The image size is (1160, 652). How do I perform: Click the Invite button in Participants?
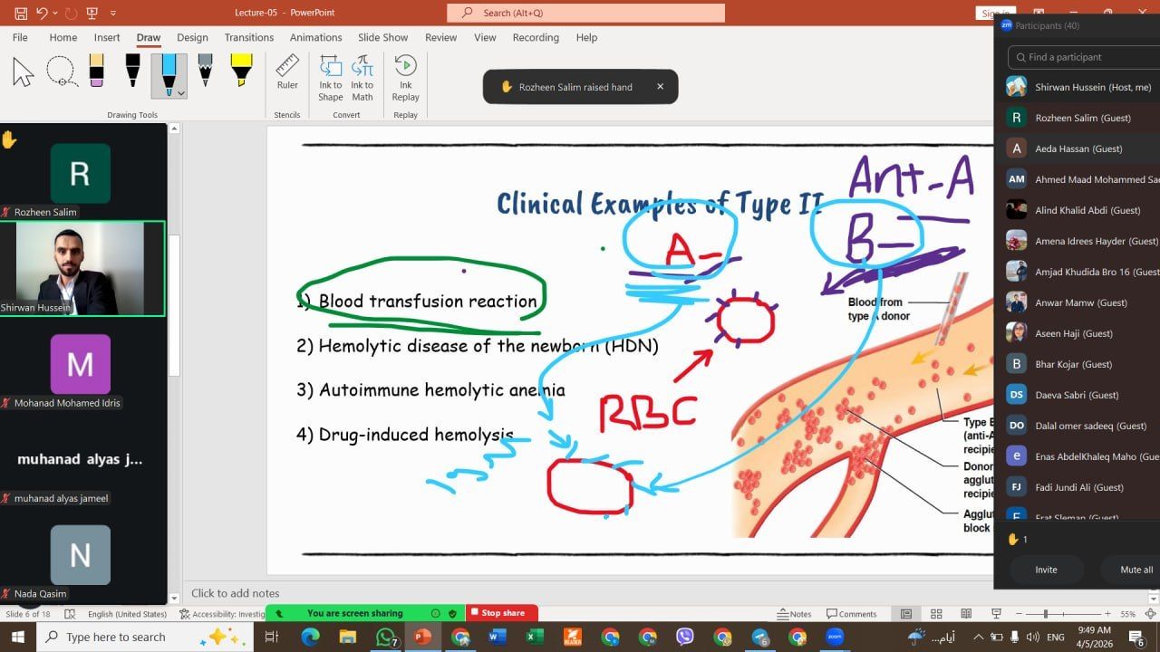tap(1046, 570)
